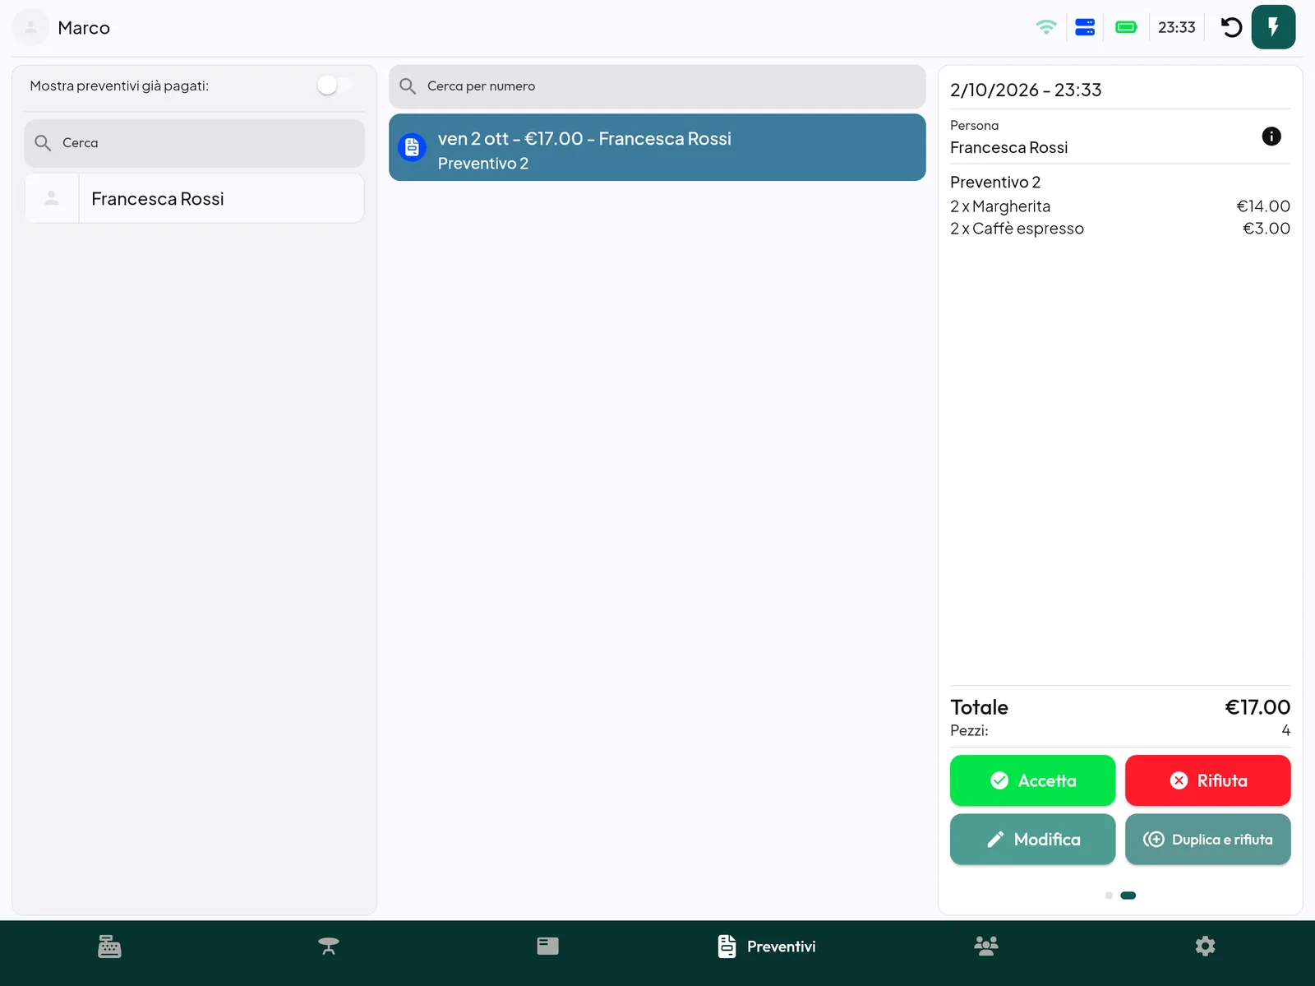1315x986 pixels.
Task: Select customer Francesca Rossi in list
Action: (194, 198)
